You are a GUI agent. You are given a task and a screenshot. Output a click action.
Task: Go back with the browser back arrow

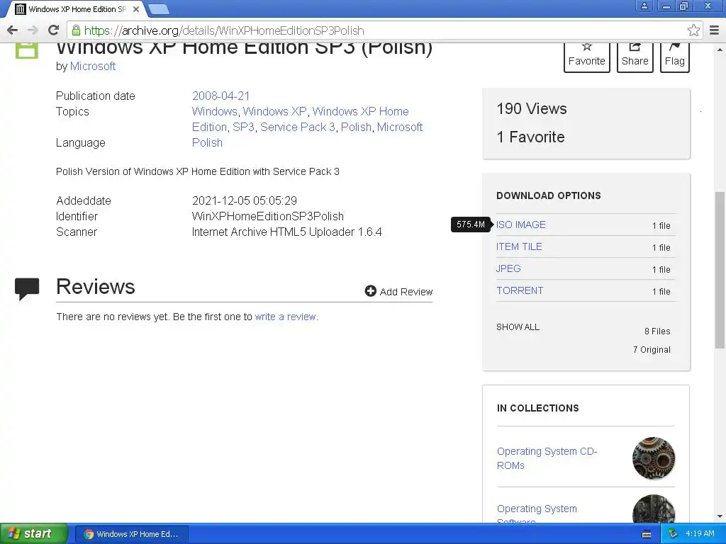[13, 30]
